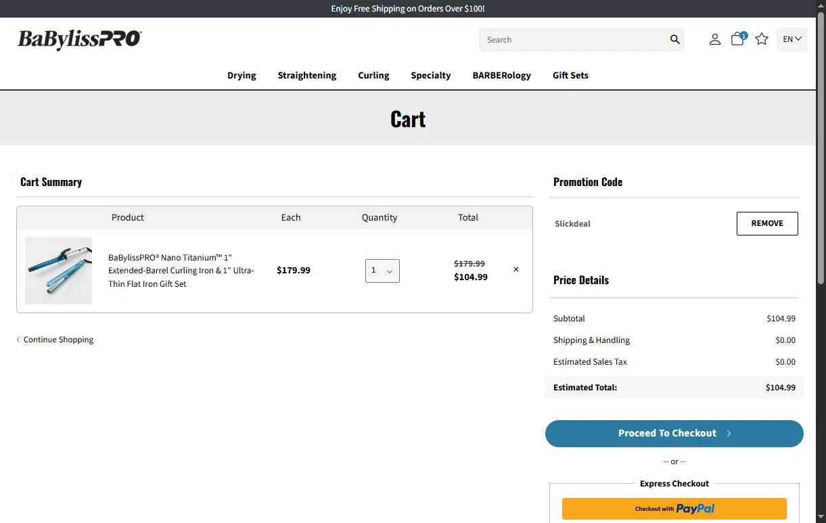This screenshot has height=523, width=826.
Task: Open the Gift Sets menu
Action: 570,75
